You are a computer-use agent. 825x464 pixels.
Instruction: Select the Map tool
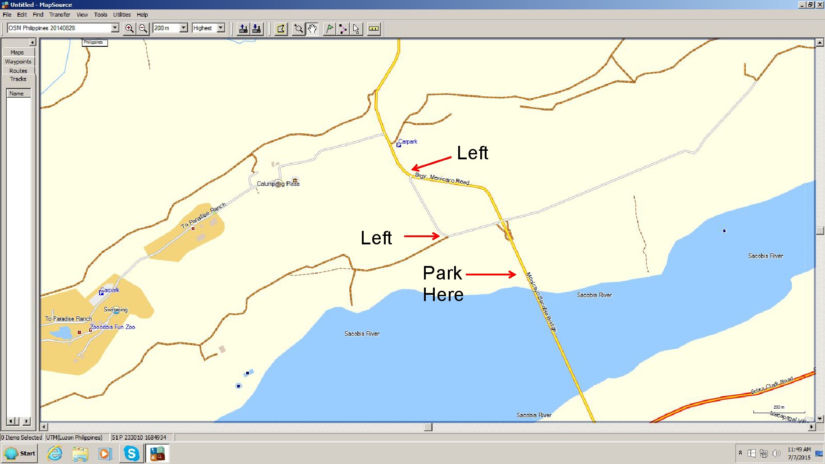[x=281, y=29]
